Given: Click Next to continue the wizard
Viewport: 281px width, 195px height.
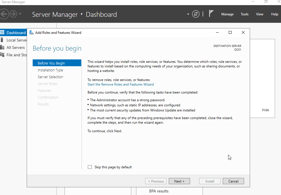Looking at the screenshot, I should pos(179,181).
